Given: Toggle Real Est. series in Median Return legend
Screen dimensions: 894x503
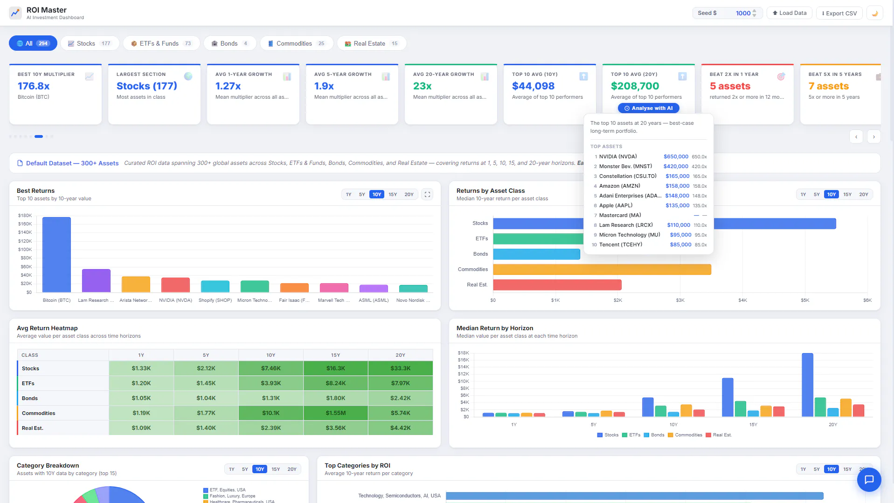Looking at the screenshot, I should [719, 435].
